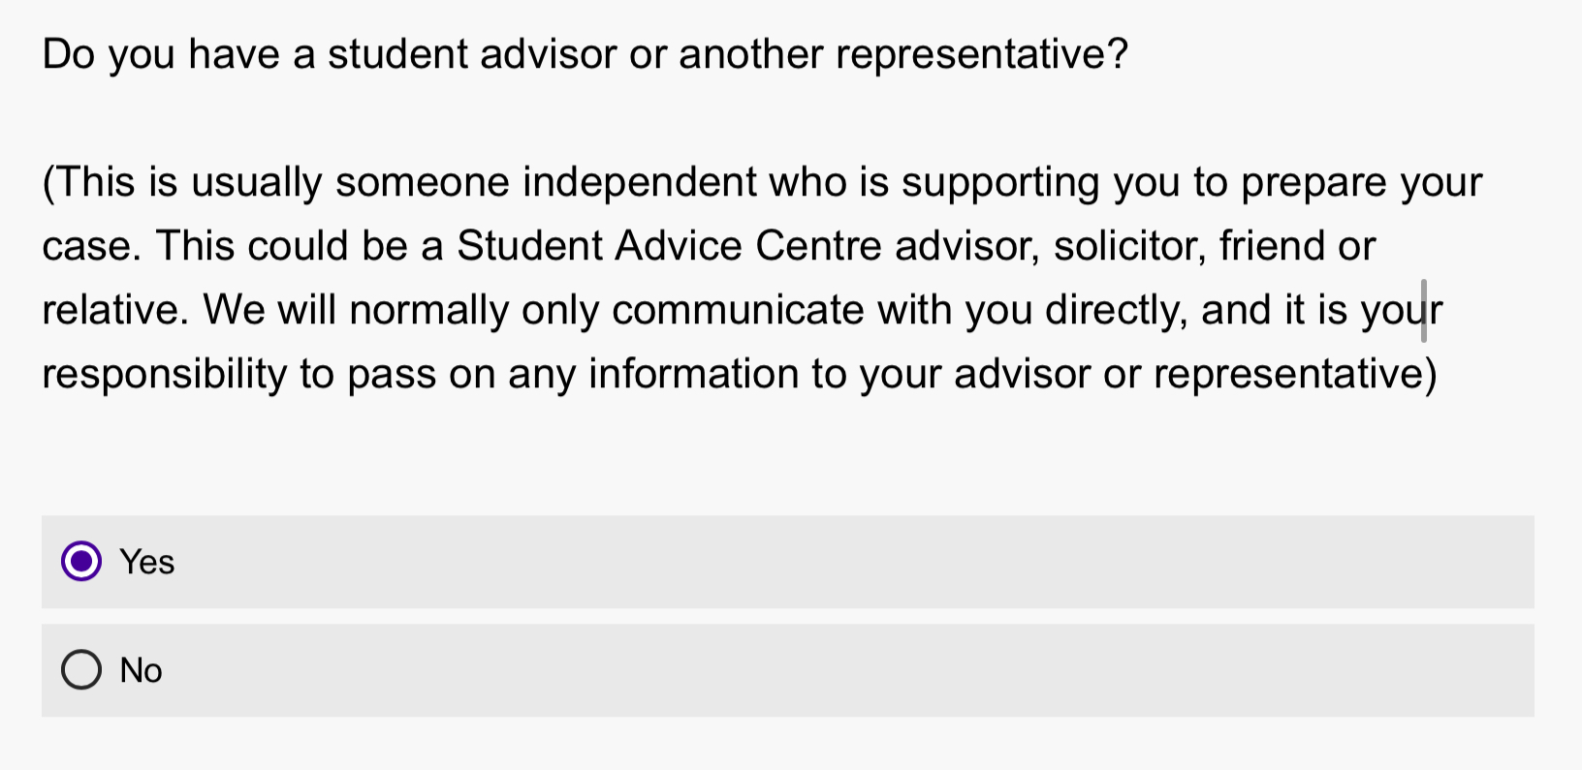Click the gray "Yes" option row

point(679,562)
